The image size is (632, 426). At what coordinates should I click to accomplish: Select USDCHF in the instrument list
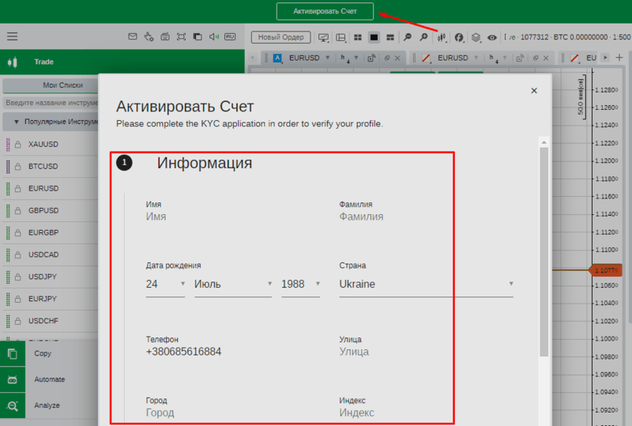tap(51, 321)
